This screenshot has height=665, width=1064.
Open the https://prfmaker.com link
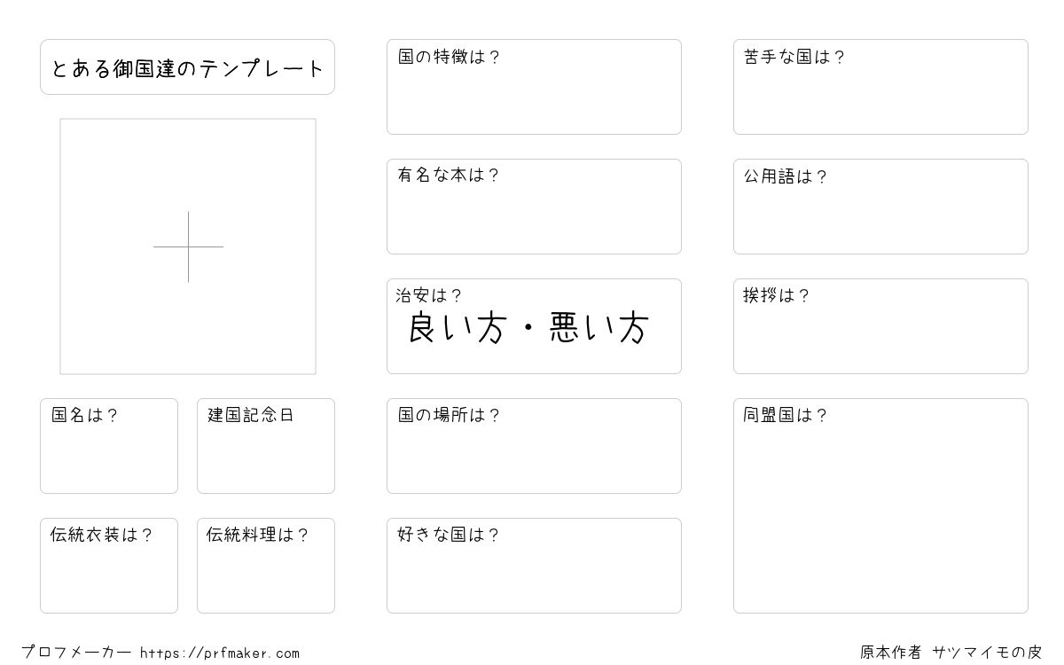coord(220,653)
